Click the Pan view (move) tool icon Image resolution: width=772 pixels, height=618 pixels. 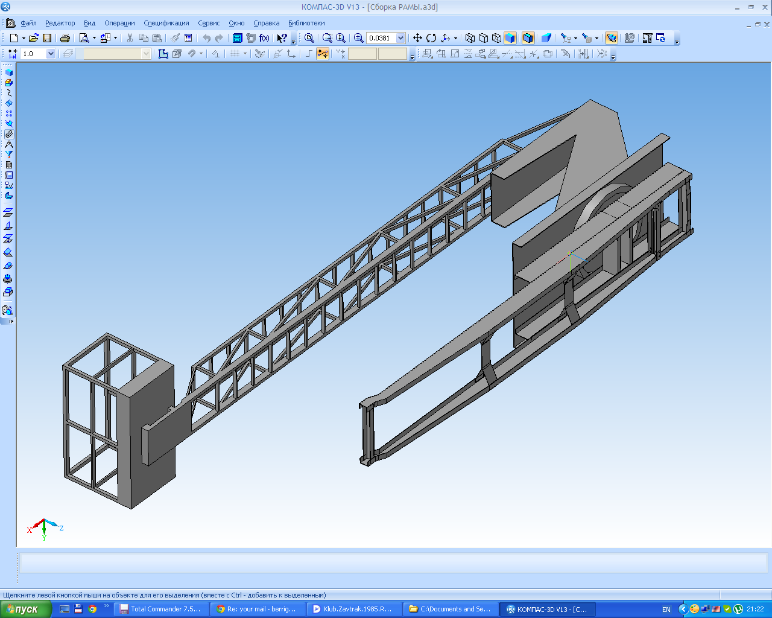pos(417,38)
